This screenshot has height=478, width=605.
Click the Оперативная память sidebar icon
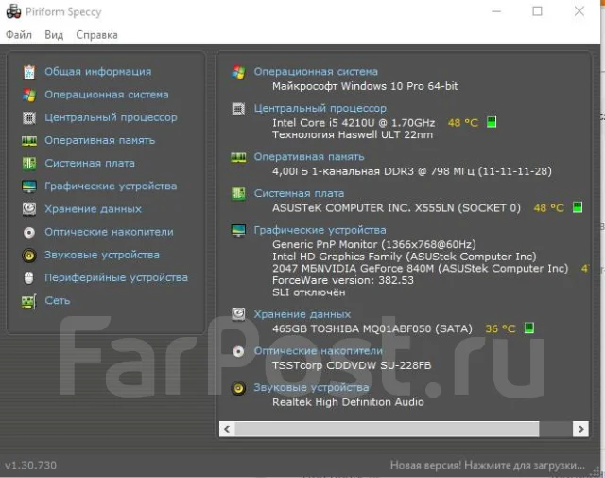(x=29, y=141)
